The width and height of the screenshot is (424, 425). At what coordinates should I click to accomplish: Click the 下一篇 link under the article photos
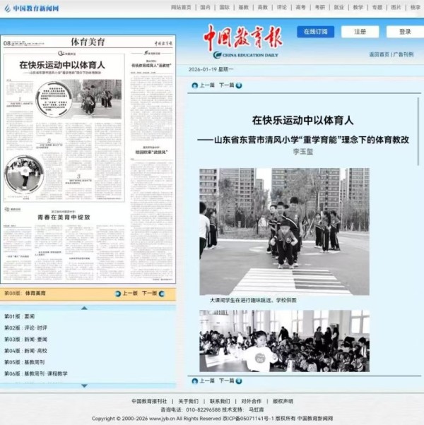pyautogui.click(x=227, y=381)
